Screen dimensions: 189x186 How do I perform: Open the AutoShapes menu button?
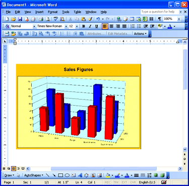34,175
